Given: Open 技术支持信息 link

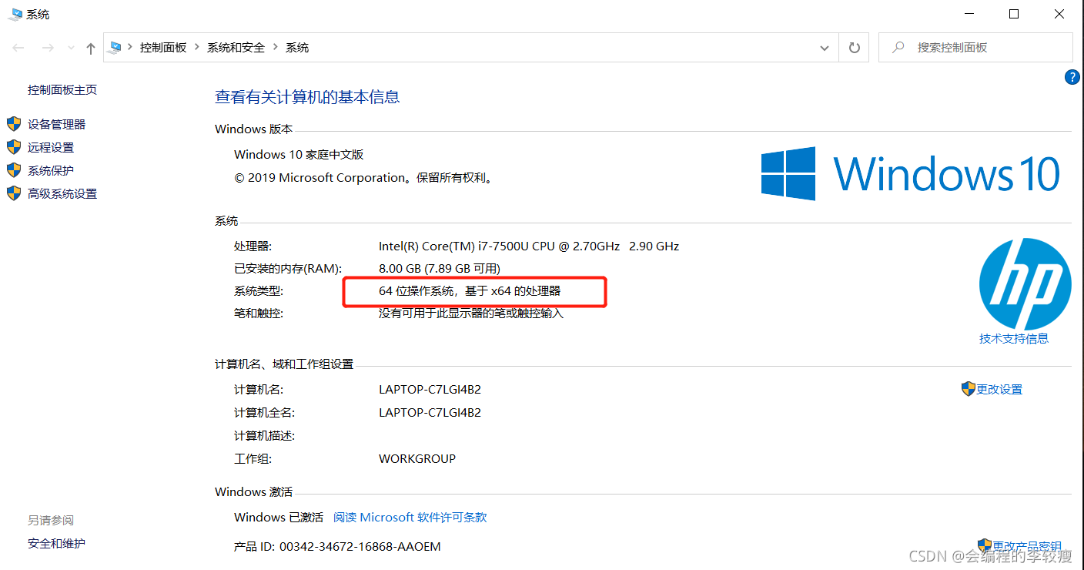Looking at the screenshot, I should (1014, 338).
